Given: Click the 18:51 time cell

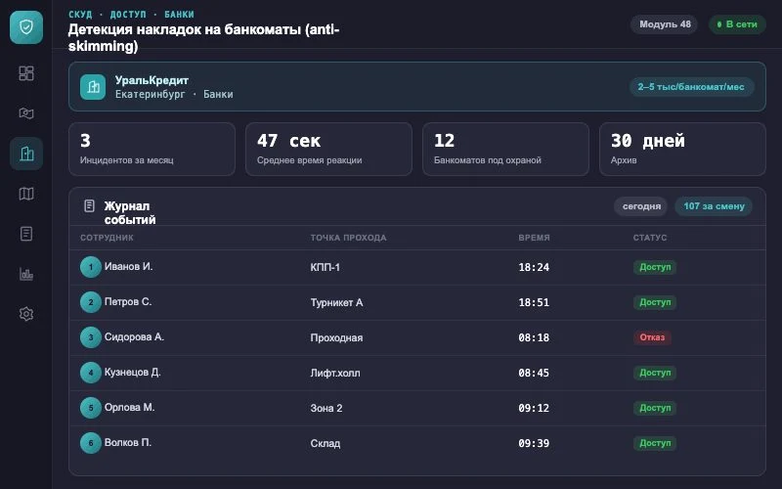Looking at the screenshot, I should [x=534, y=302].
